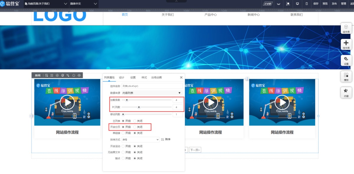The image size is (354, 174).
Task: Click the 新闻 label on widget toolbar
Action: click(x=38, y=75)
